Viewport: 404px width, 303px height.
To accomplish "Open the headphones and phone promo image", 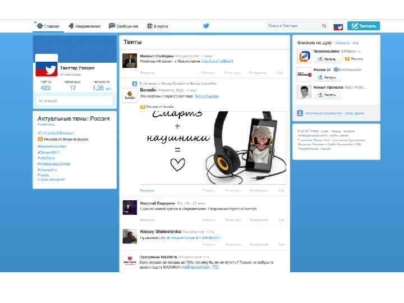I will 213,148.
